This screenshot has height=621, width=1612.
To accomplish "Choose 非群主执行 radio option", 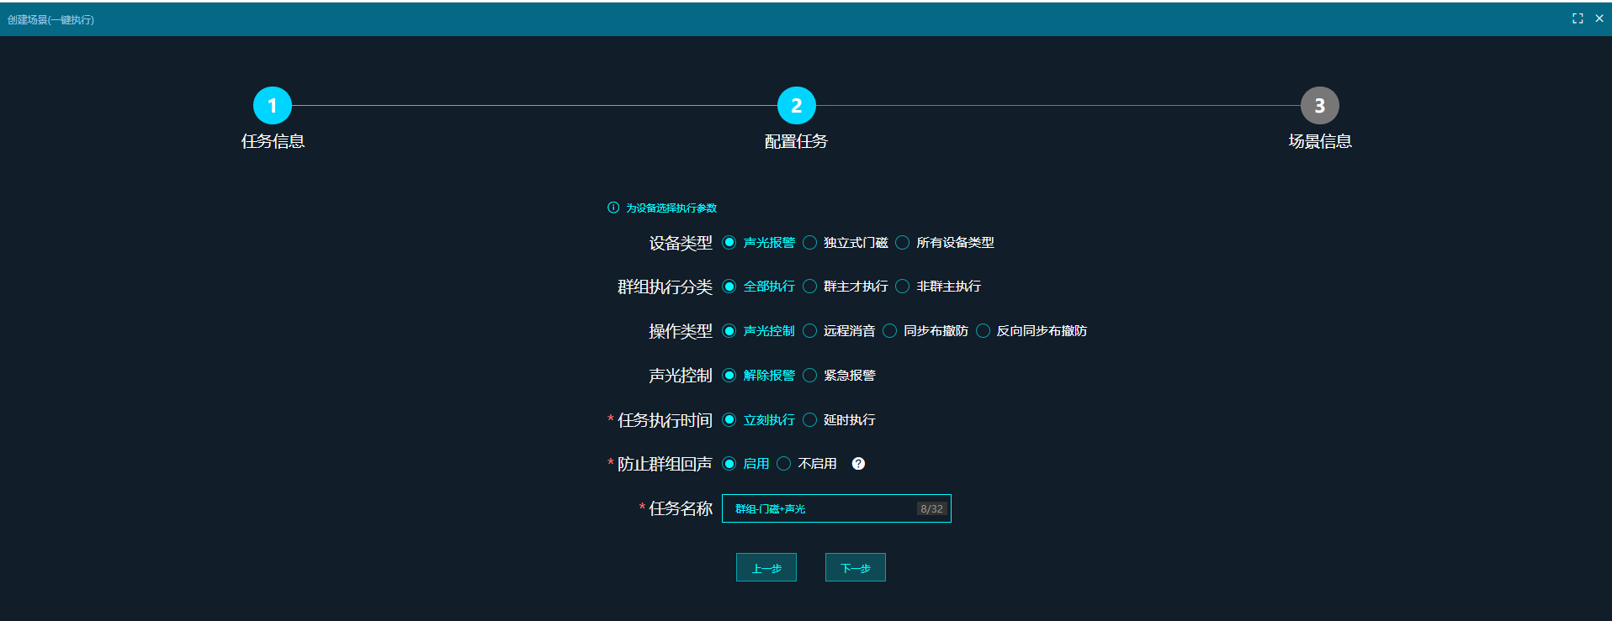I will point(903,287).
